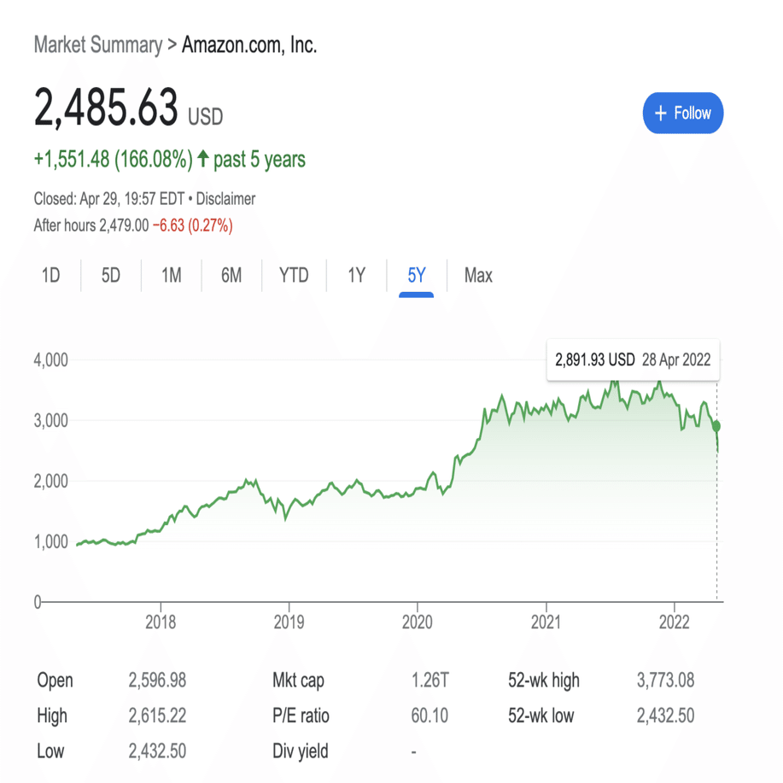Click the Follow button with plus icon
Viewport: 783px width, 783px height.
tap(682, 113)
